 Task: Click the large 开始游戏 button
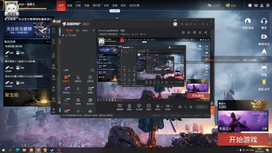click(243, 139)
